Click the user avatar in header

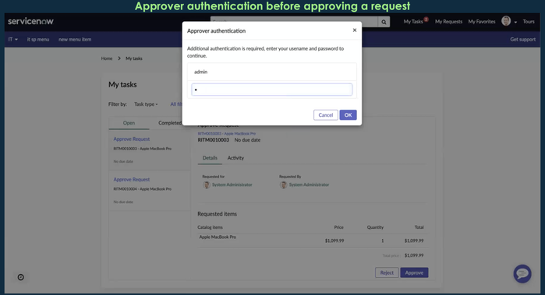[506, 21]
